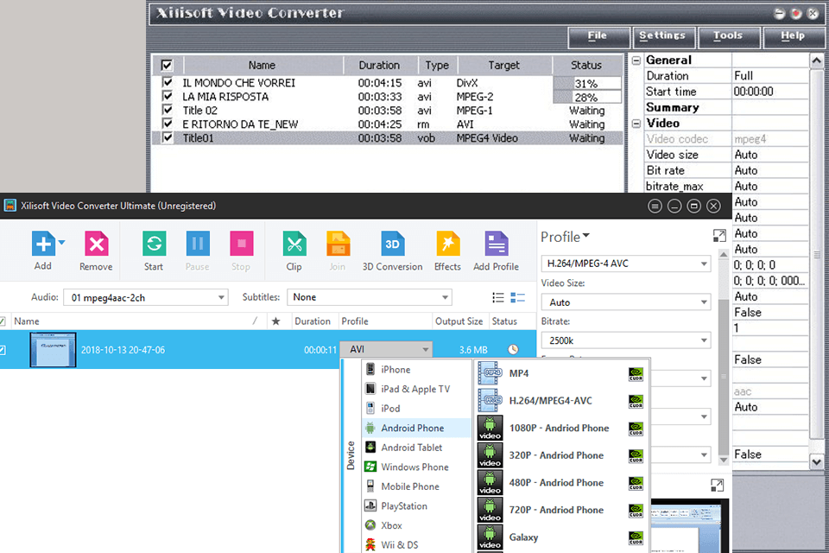This screenshot has width=829, height=553.
Task: Open the Audio track dropdown
Action: tap(145, 297)
